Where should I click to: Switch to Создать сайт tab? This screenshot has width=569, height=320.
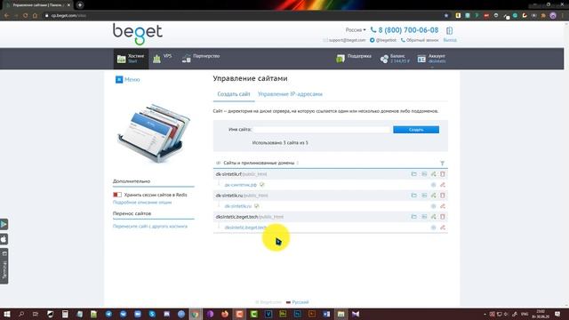pyautogui.click(x=234, y=94)
